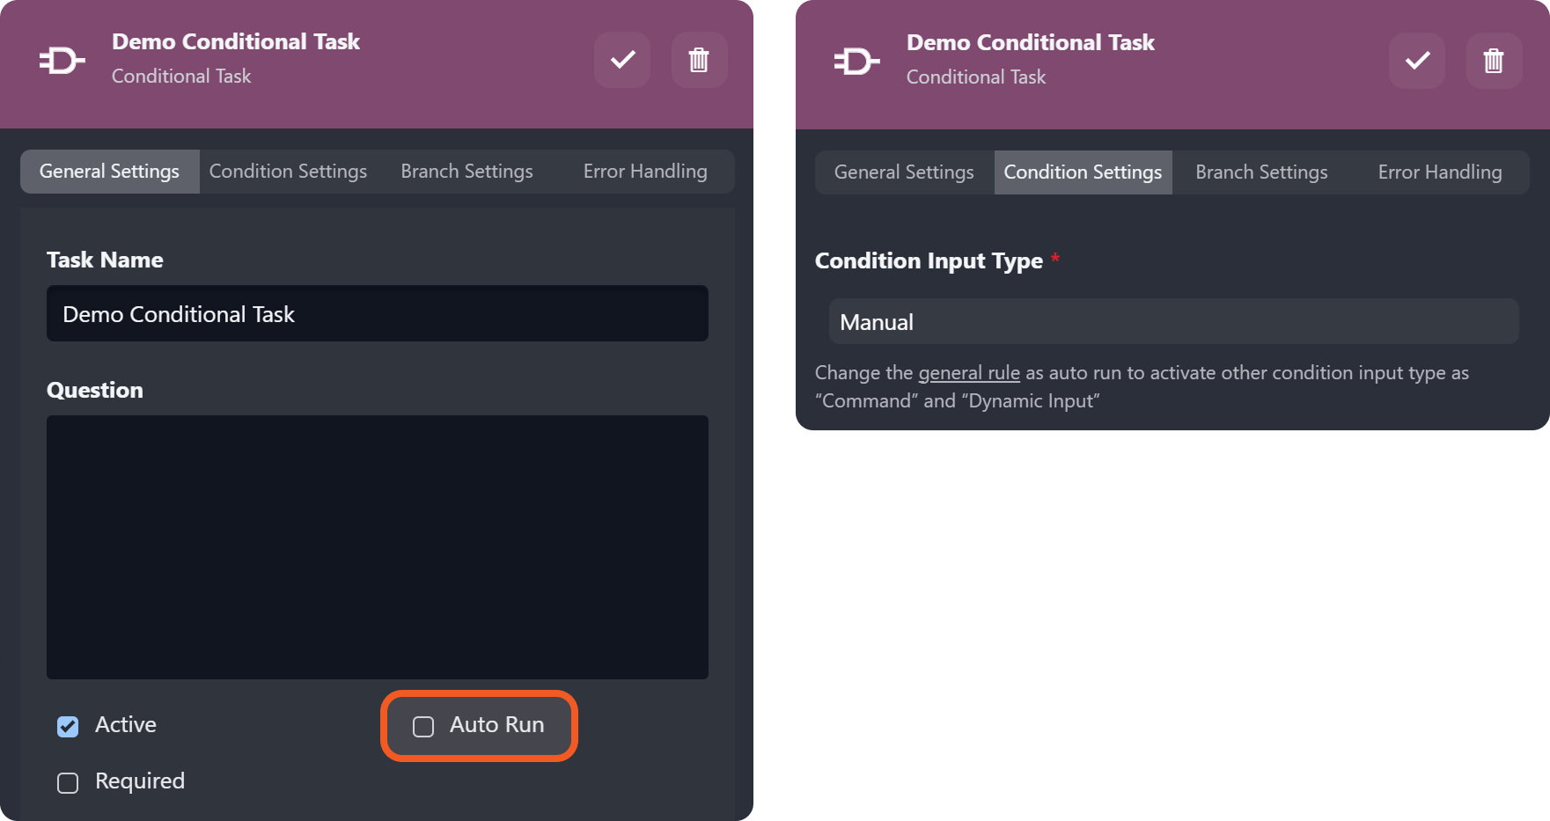Follow the "general rule" link

pos(969,373)
